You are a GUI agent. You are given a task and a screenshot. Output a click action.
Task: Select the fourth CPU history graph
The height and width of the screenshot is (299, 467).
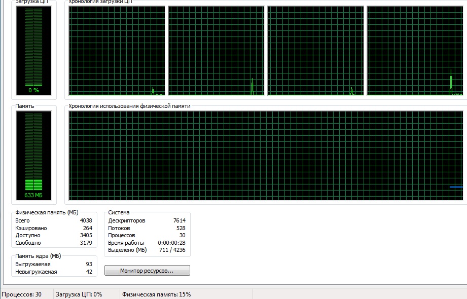coord(415,51)
